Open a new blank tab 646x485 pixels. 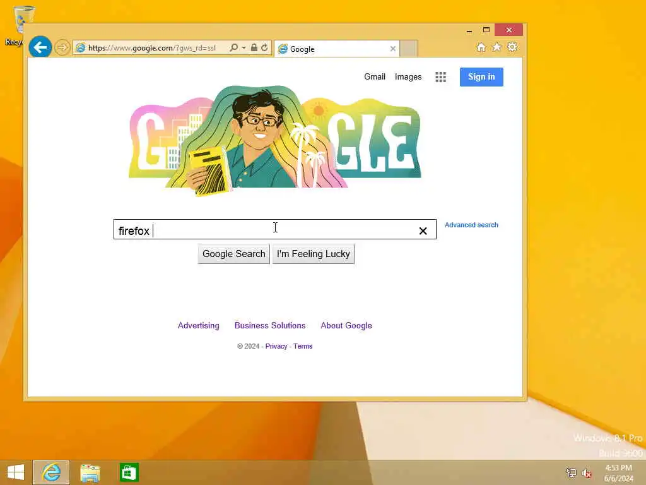[409, 49]
